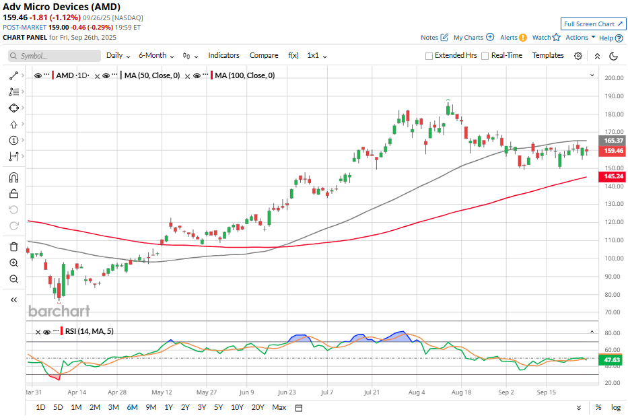This screenshot has width=628, height=420.
Task: Select the trend line drawing tool
Action: (13, 76)
